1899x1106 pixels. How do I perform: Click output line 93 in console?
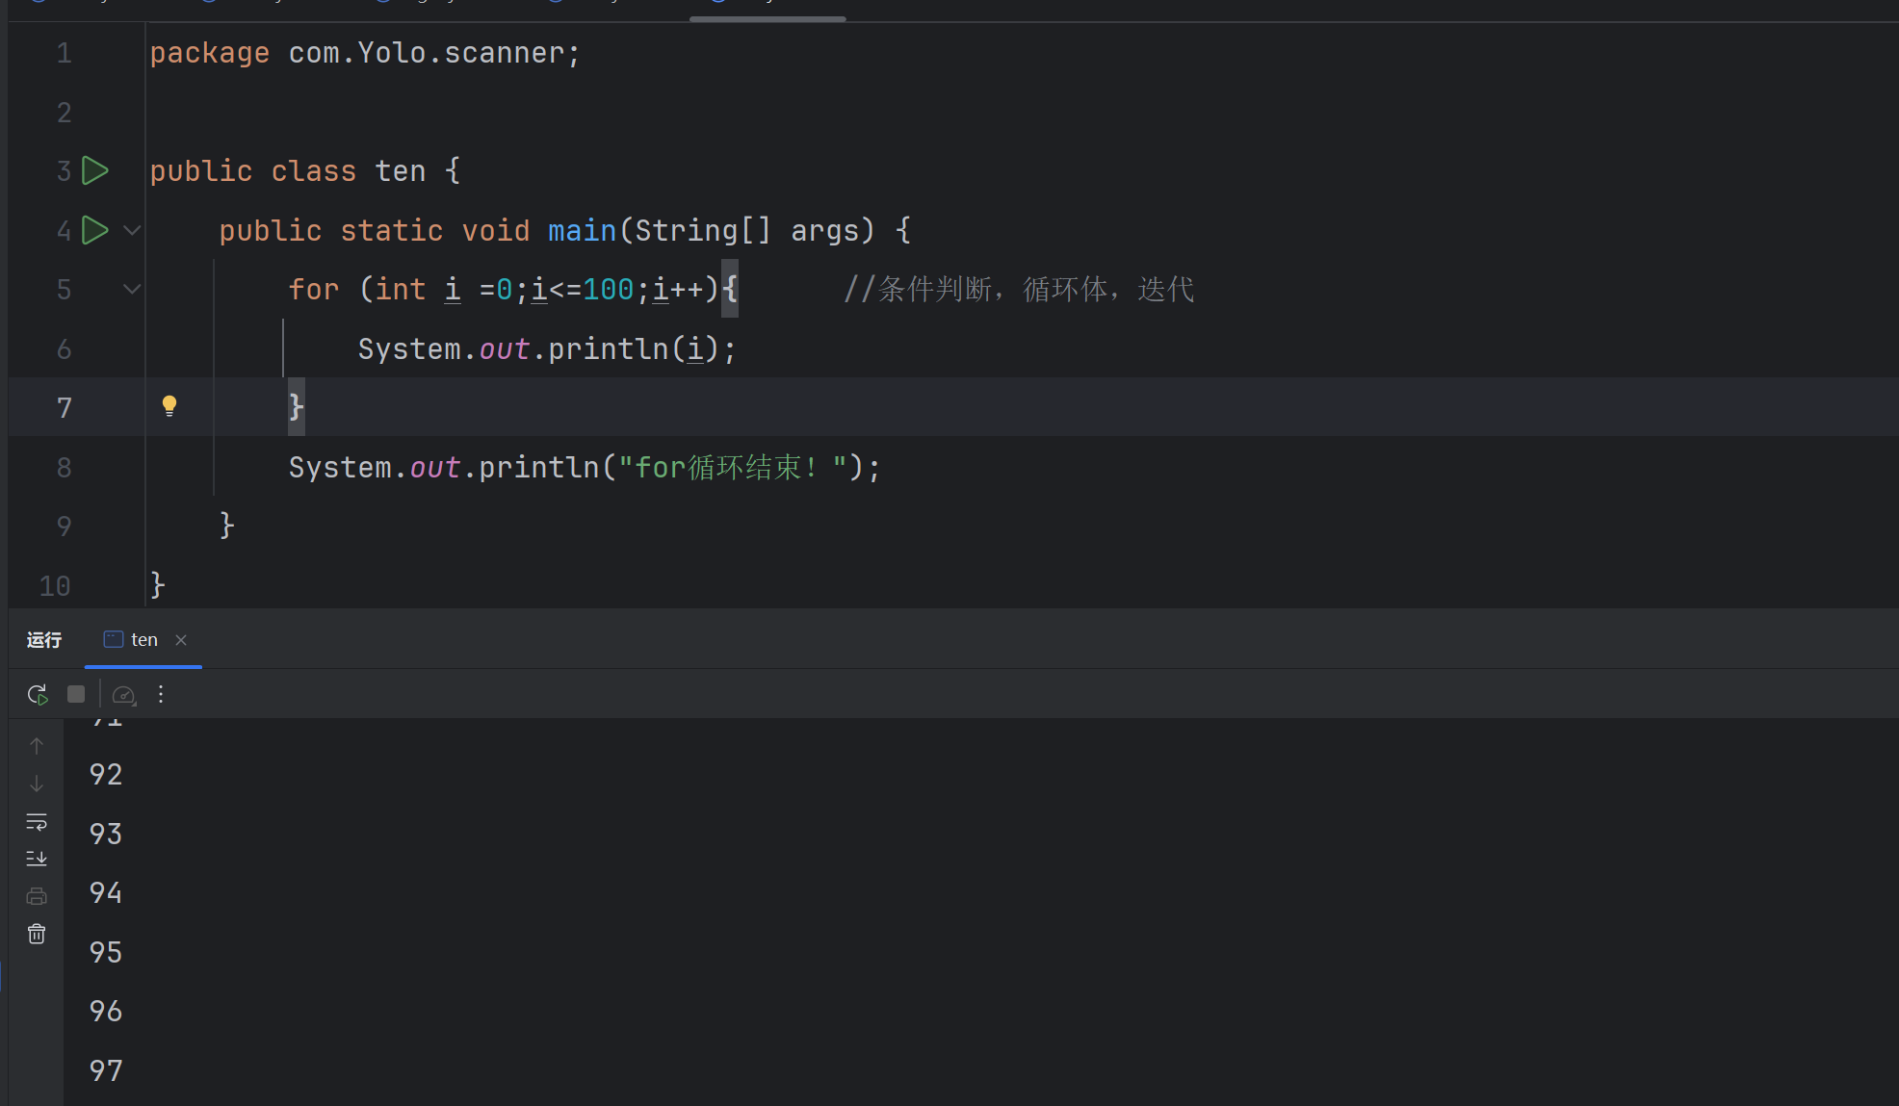106,834
